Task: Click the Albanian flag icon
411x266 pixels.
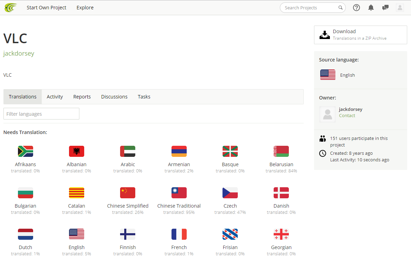Action: tap(77, 151)
